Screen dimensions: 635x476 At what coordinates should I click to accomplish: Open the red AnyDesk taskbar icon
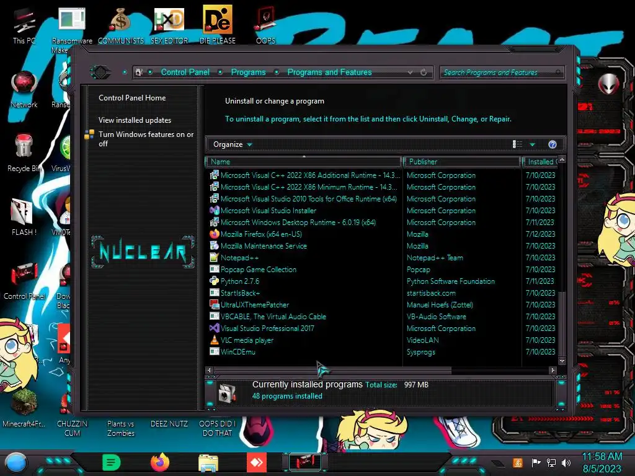click(x=257, y=462)
